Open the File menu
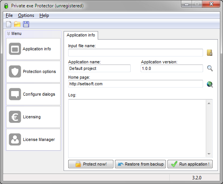Image resolution: width=223 pixels, height=184 pixels. tap(9, 15)
